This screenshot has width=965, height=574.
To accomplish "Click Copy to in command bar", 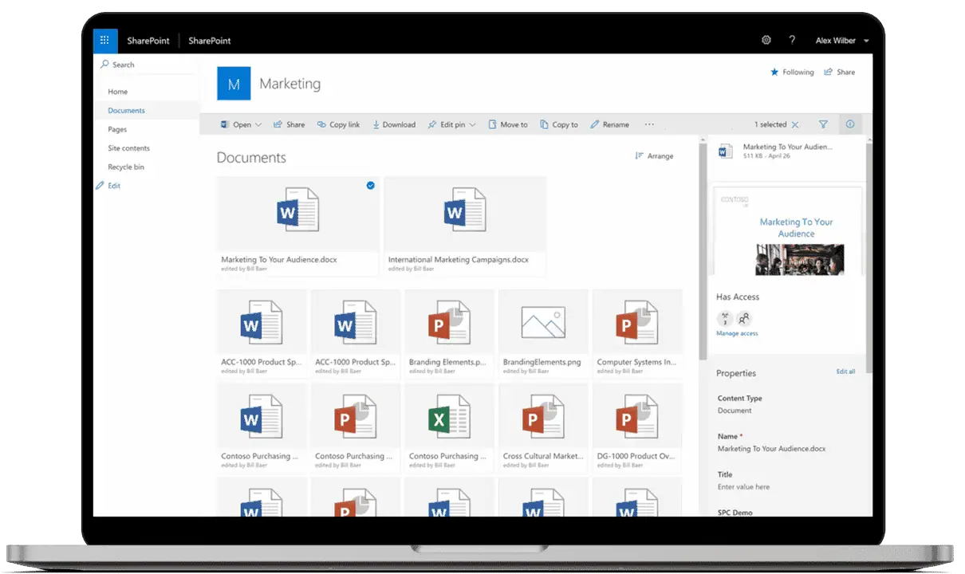I will click(x=559, y=124).
